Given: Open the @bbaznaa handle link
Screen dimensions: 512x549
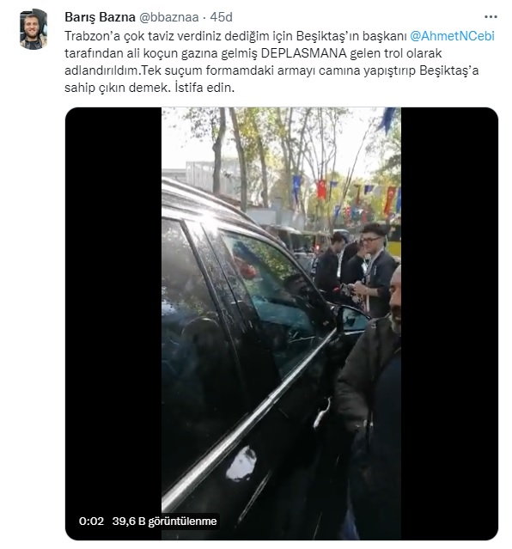Looking at the screenshot, I should (x=168, y=17).
